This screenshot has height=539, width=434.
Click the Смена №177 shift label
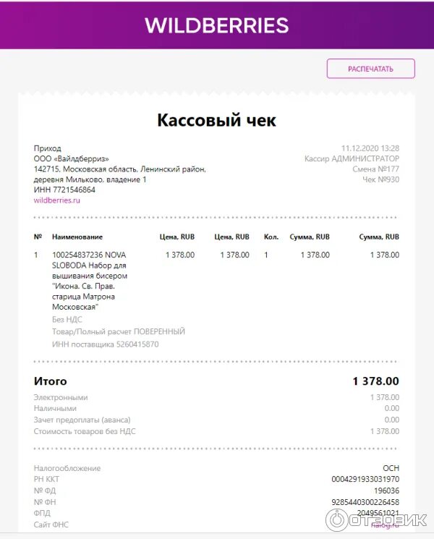click(376, 169)
